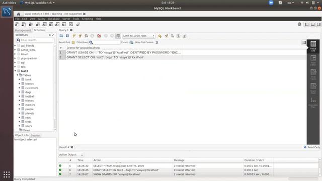Create a new function toolbar icon

[x=64, y=25]
